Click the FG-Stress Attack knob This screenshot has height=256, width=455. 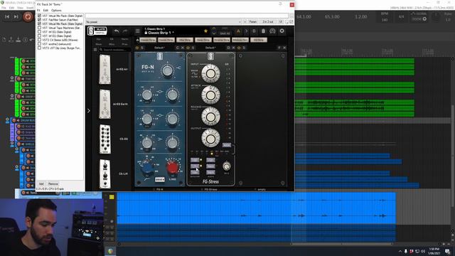coord(210,95)
